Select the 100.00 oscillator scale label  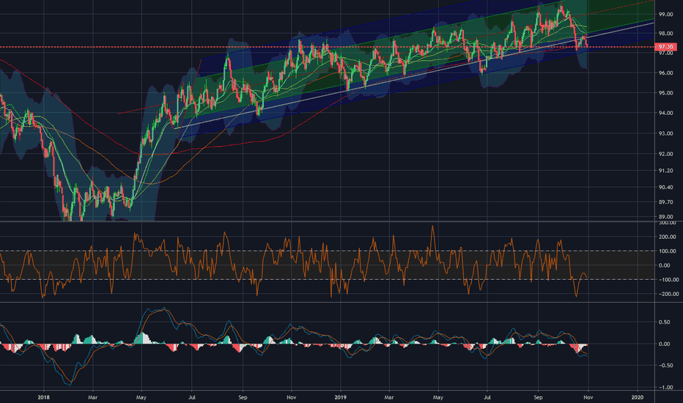pyautogui.click(x=668, y=251)
